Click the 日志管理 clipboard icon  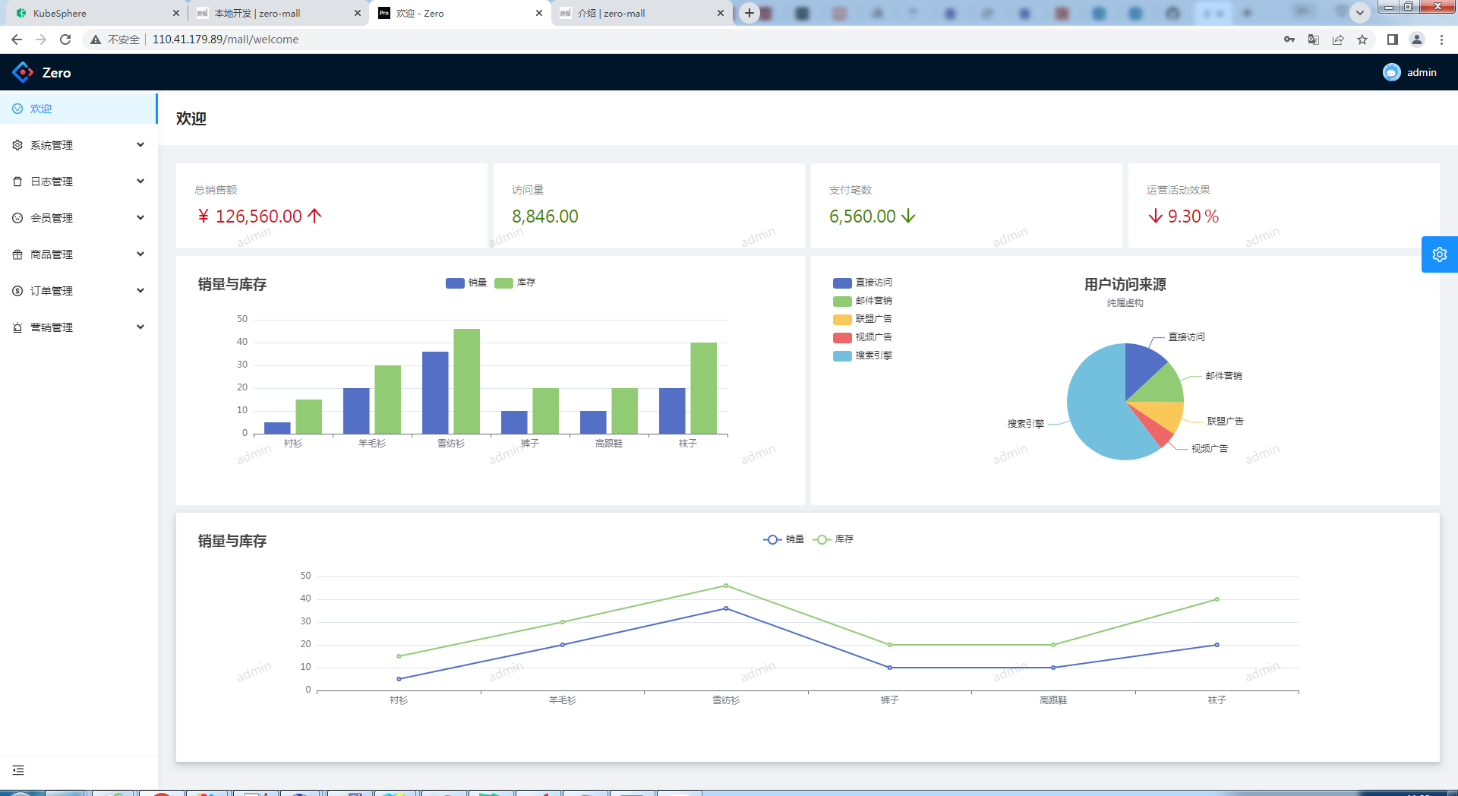point(17,182)
